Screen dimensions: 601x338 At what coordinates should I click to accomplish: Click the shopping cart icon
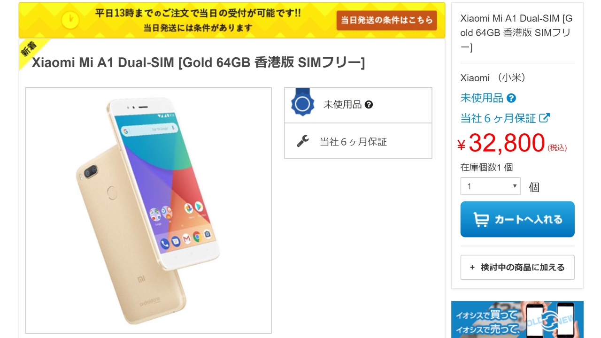[481, 219]
